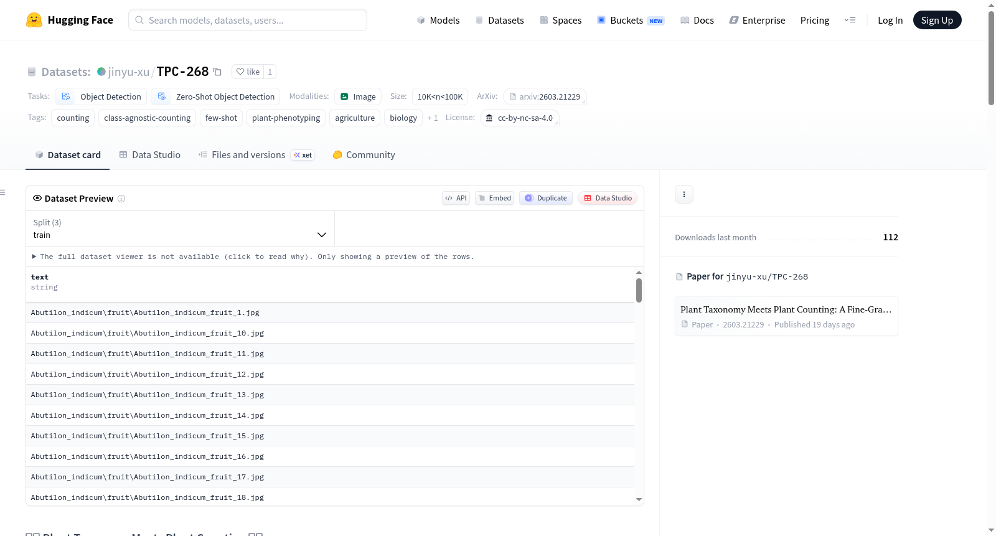Click the Sign Up button
The width and height of the screenshot is (996, 536).
[x=937, y=20]
